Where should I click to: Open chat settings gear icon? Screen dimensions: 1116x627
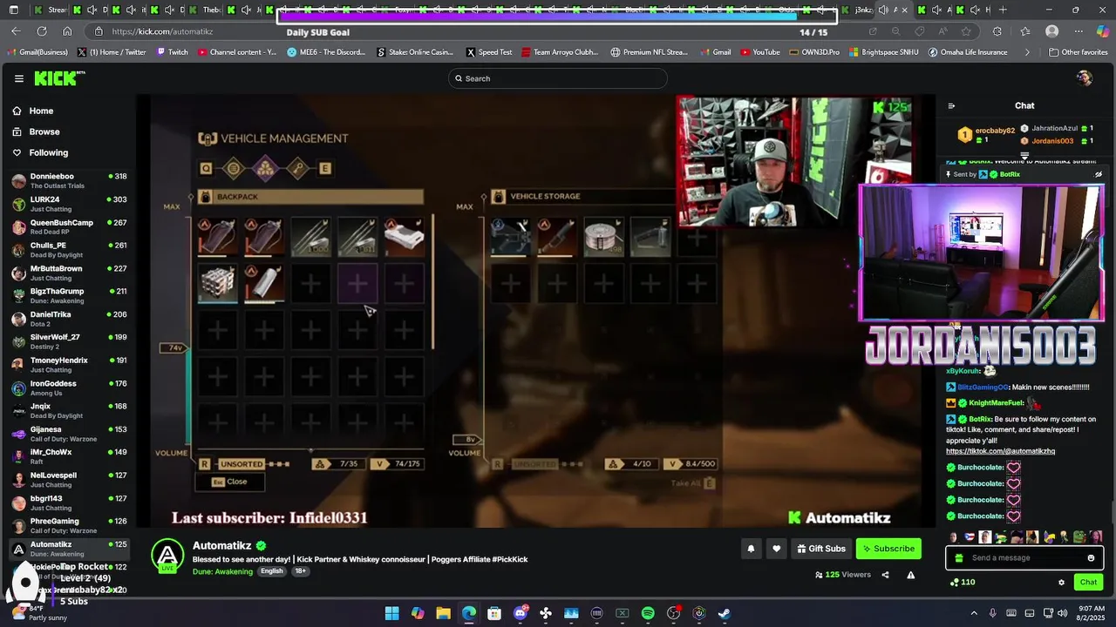(1061, 583)
